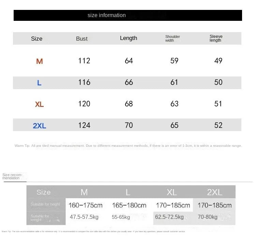254x240 pixels.
Task: Click the blue 2XL size label
Action: 39,126
